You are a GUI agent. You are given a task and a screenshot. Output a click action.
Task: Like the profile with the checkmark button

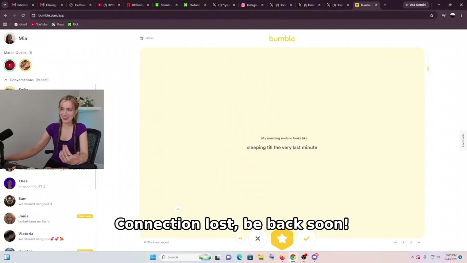(x=306, y=239)
